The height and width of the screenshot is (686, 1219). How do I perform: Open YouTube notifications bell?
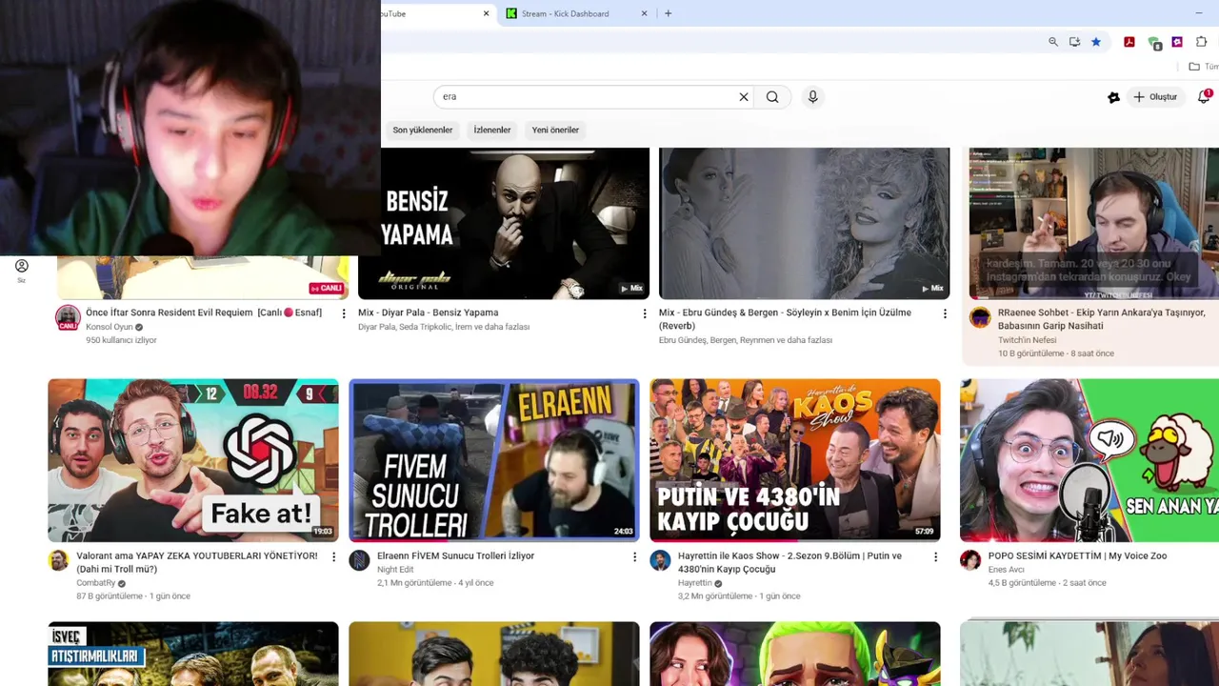[1204, 96]
